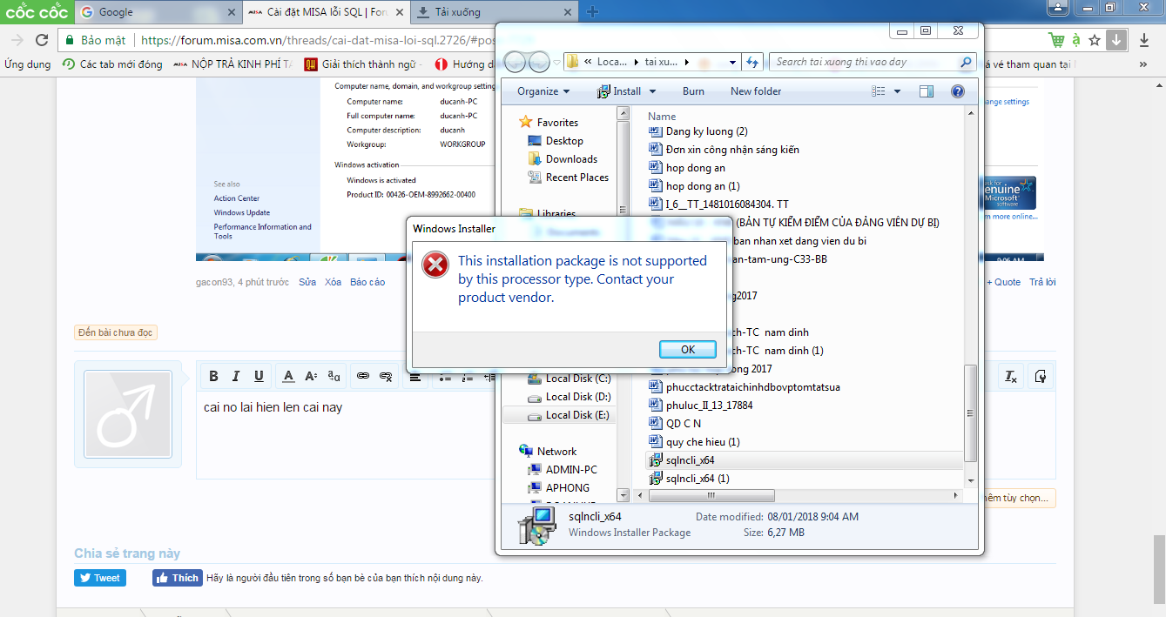This screenshot has height=617, width=1166.
Task: Click the sqlncli_x64 installer file icon
Action: [657, 460]
